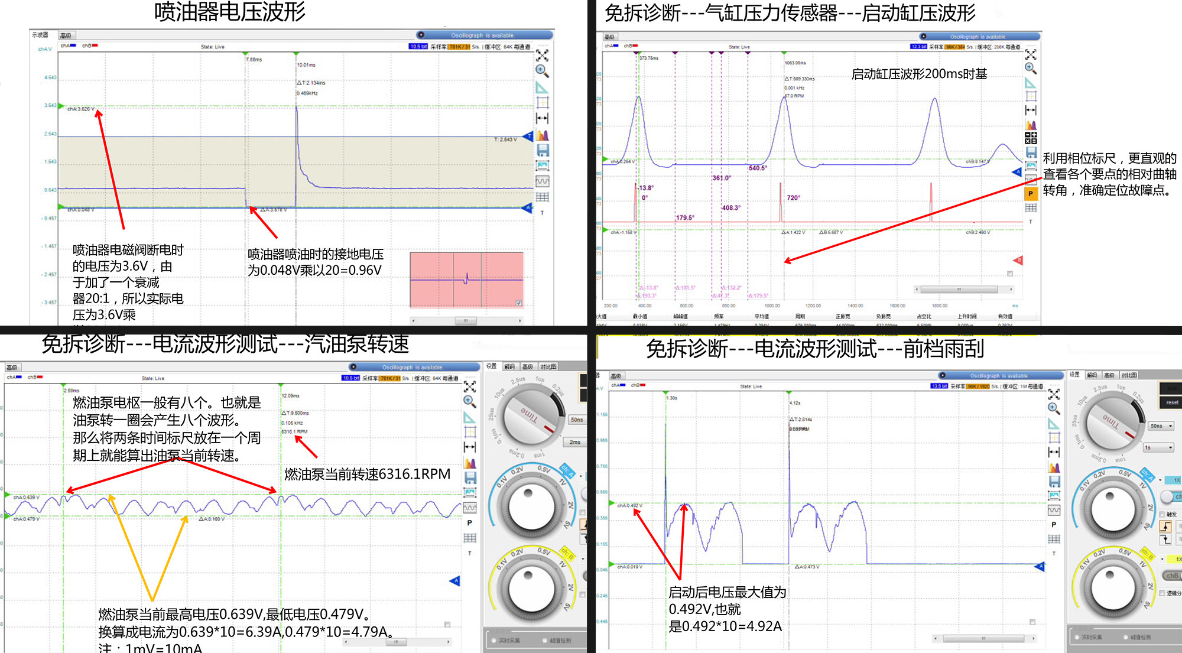Click the orange highlighted P phase-ruler button
Image resolution: width=1182 pixels, height=653 pixels.
pyautogui.click(x=1031, y=194)
